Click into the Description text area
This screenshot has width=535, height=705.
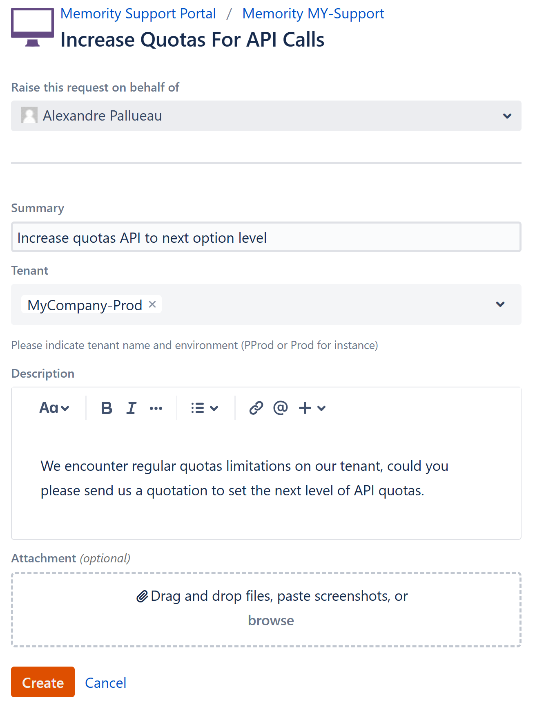point(266,490)
